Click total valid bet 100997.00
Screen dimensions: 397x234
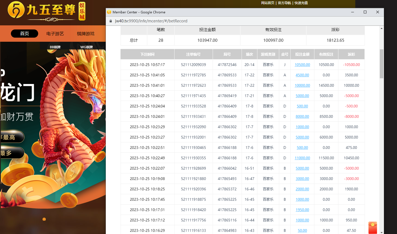click(x=273, y=40)
